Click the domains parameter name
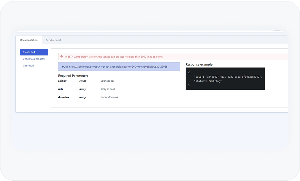300x181 pixels. pyautogui.click(x=63, y=97)
